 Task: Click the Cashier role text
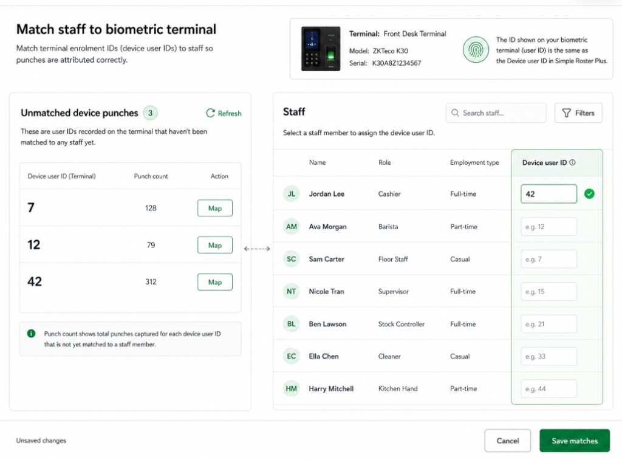[x=389, y=194]
